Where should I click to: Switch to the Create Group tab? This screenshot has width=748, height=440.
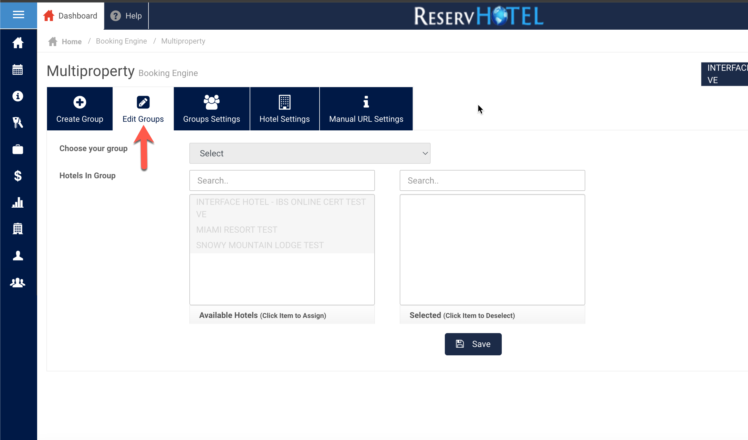(x=80, y=109)
